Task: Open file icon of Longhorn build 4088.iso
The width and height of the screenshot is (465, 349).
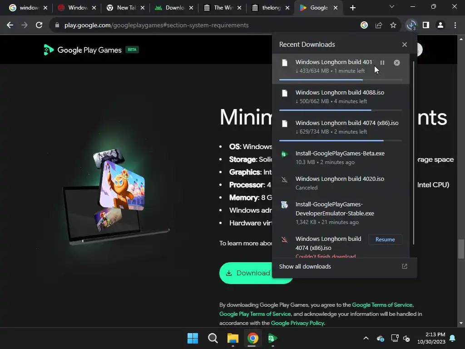Action: 285,93
